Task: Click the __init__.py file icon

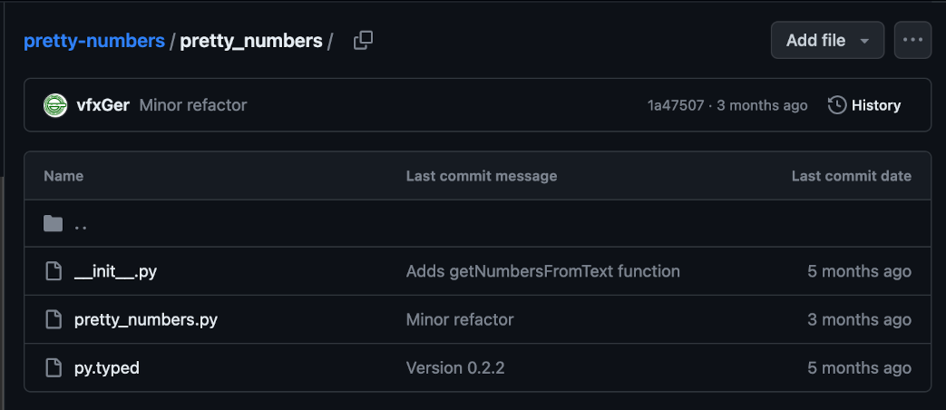Action: click(54, 271)
